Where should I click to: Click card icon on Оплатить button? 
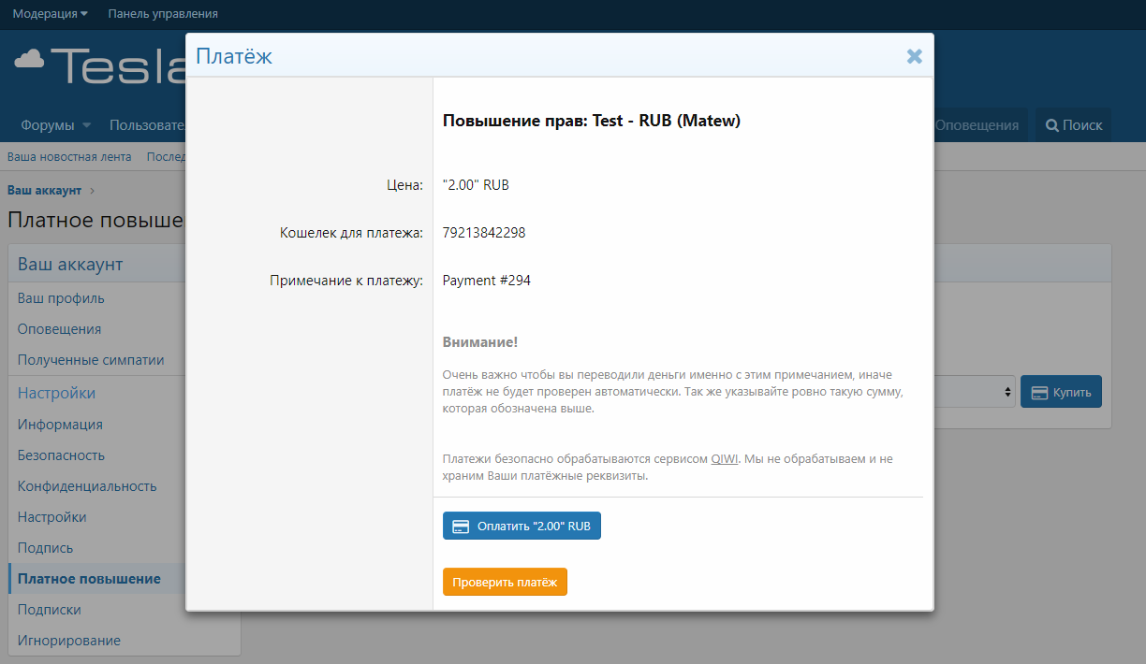(461, 527)
